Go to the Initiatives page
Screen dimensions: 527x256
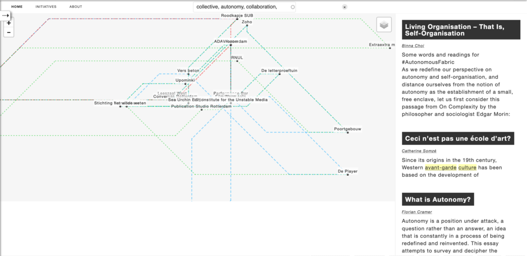click(x=46, y=7)
